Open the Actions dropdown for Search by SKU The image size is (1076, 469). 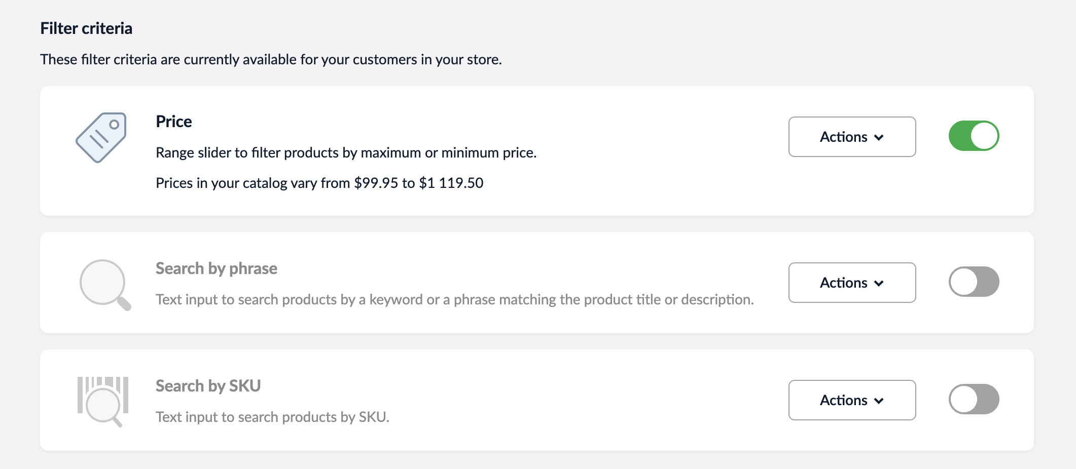(x=852, y=400)
